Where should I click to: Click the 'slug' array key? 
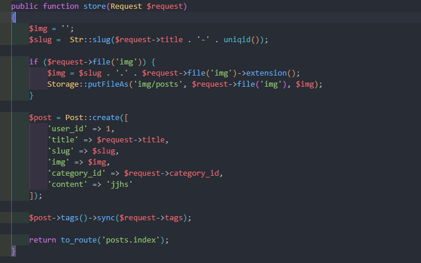(60, 151)
